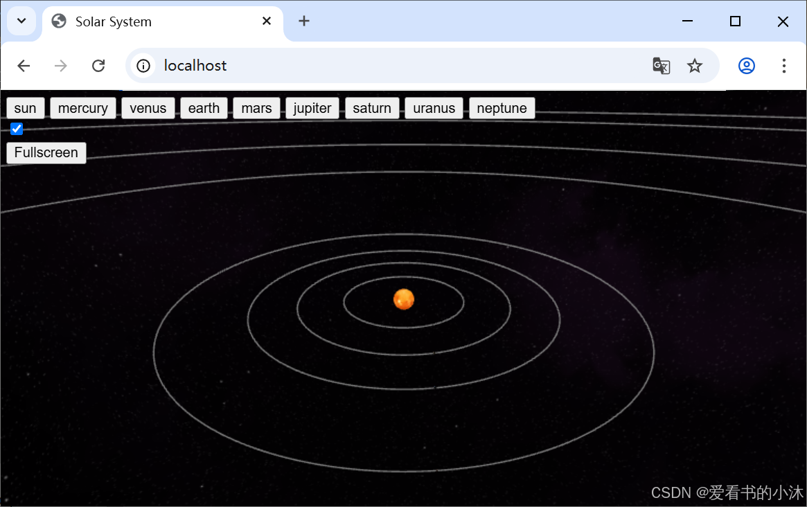Close the browser window
807x507 pixels.
point(783,21)
